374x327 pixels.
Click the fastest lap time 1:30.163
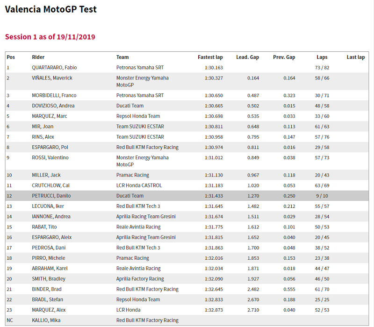(x=214, y=68)
